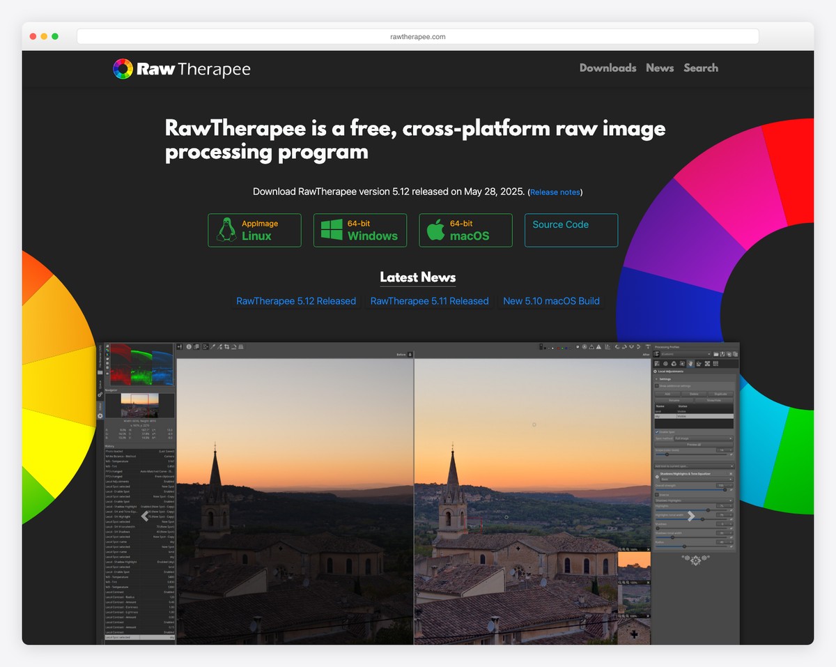Open the Metadata panel icon in the right sidebar
The image size is (836, 667).
(715, 363)
